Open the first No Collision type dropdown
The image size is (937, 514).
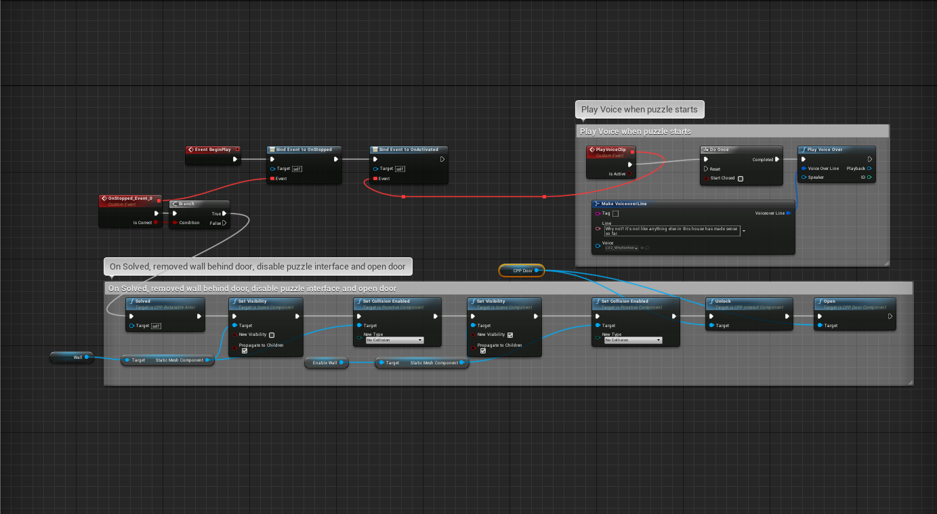(x=394, y=340)
